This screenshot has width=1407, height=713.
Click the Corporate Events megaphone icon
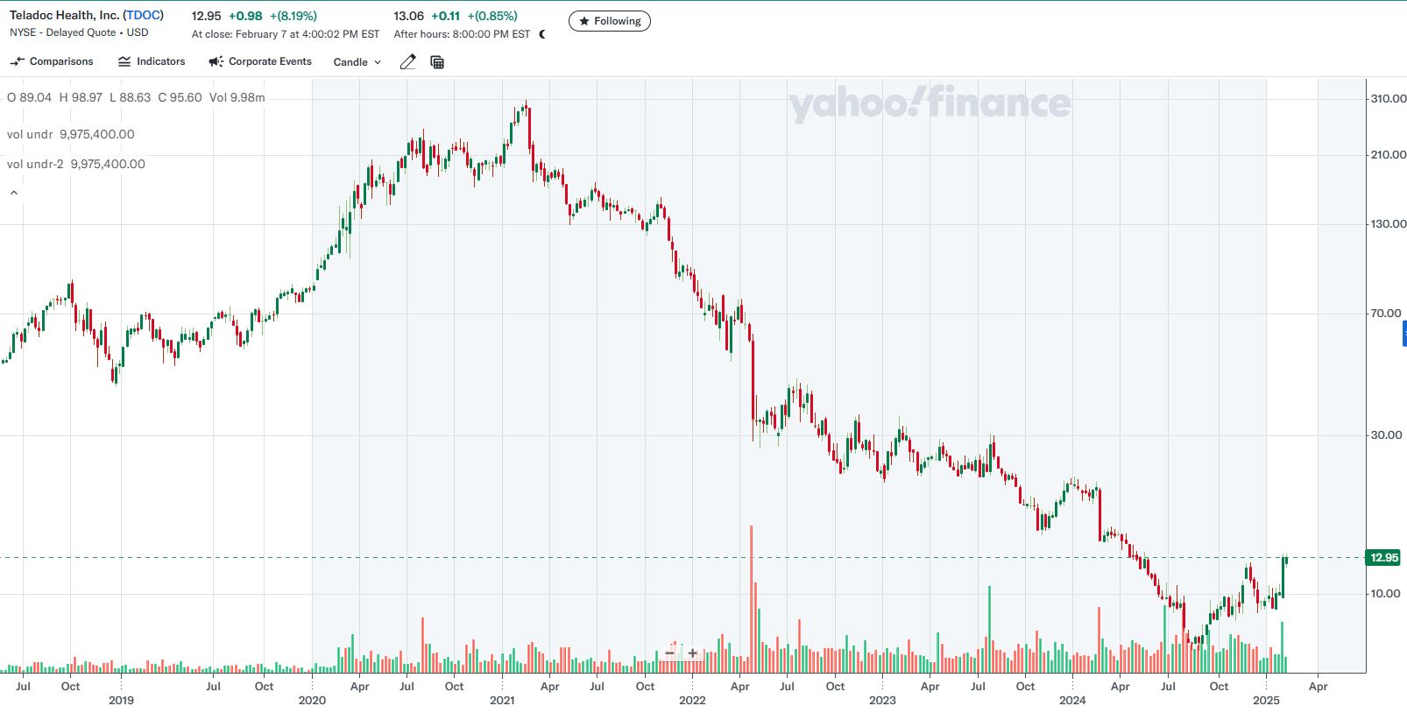tap(216, 62)
